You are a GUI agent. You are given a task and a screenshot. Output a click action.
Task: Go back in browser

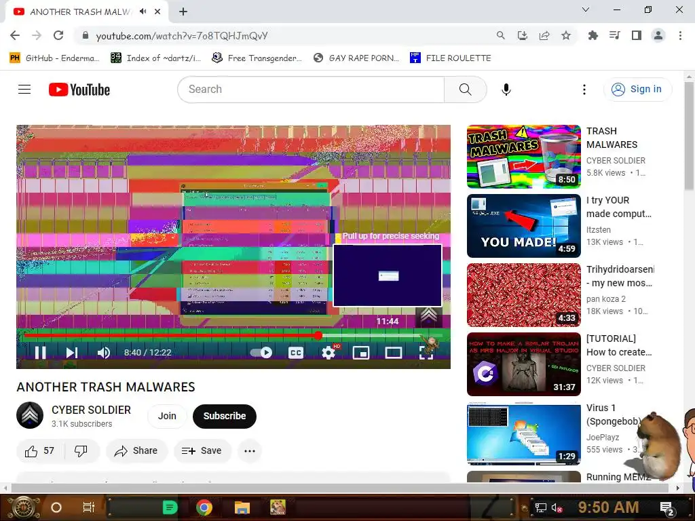point(15,36)
